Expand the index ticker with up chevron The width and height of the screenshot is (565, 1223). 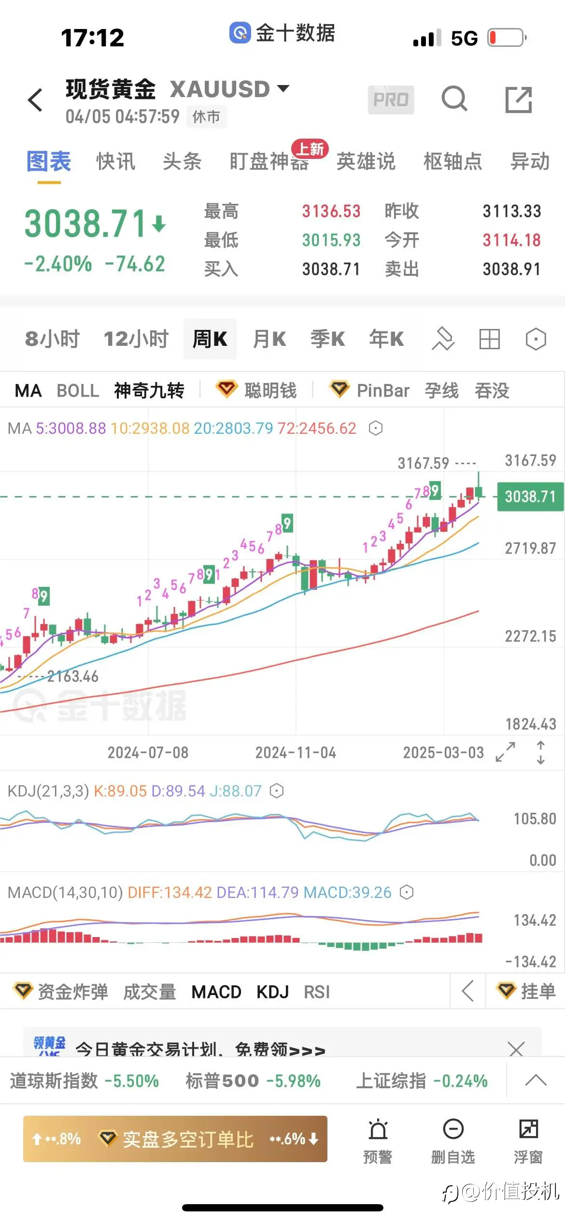[x=536, y=1080]
